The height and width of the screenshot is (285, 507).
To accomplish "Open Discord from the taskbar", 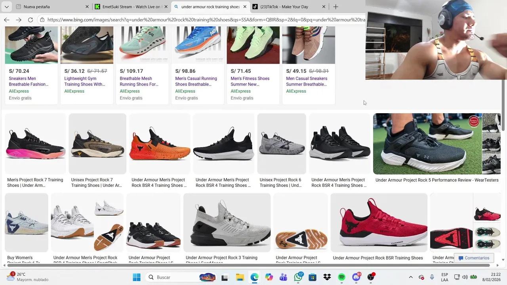I will [x=356, y=277].
